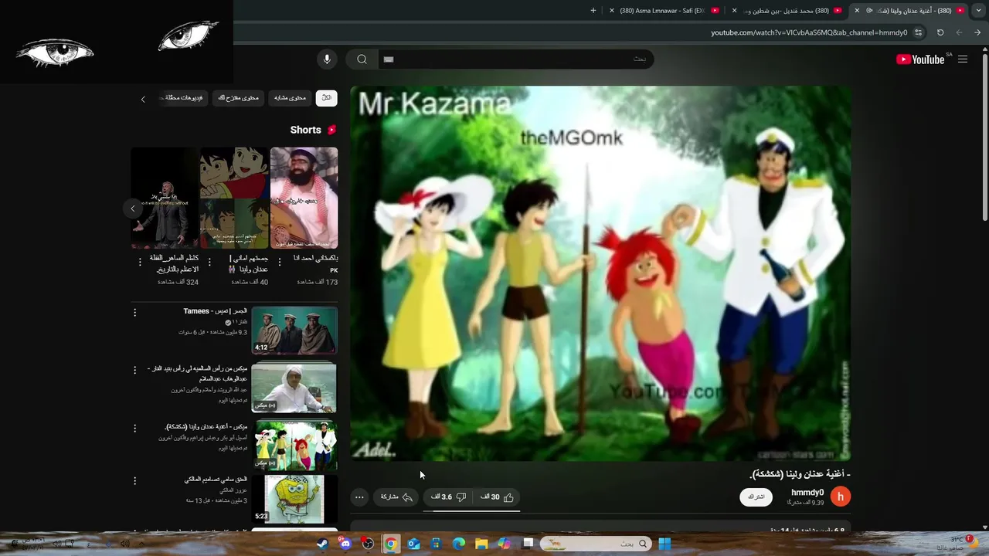Select the 'فيديوهات محمّلة' filter chip

[x=184, y=98]
